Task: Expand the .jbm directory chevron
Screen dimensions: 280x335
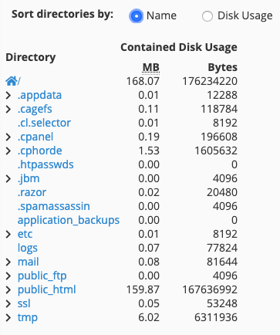Action: pyautogui.click(x=8, y=179)
